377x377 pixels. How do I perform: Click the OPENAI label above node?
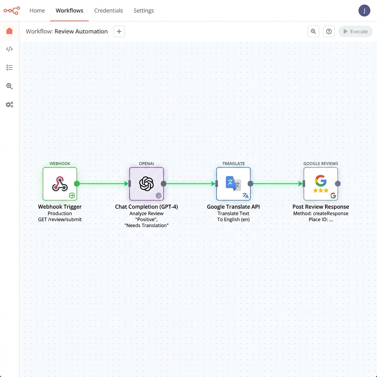point(147,163)
